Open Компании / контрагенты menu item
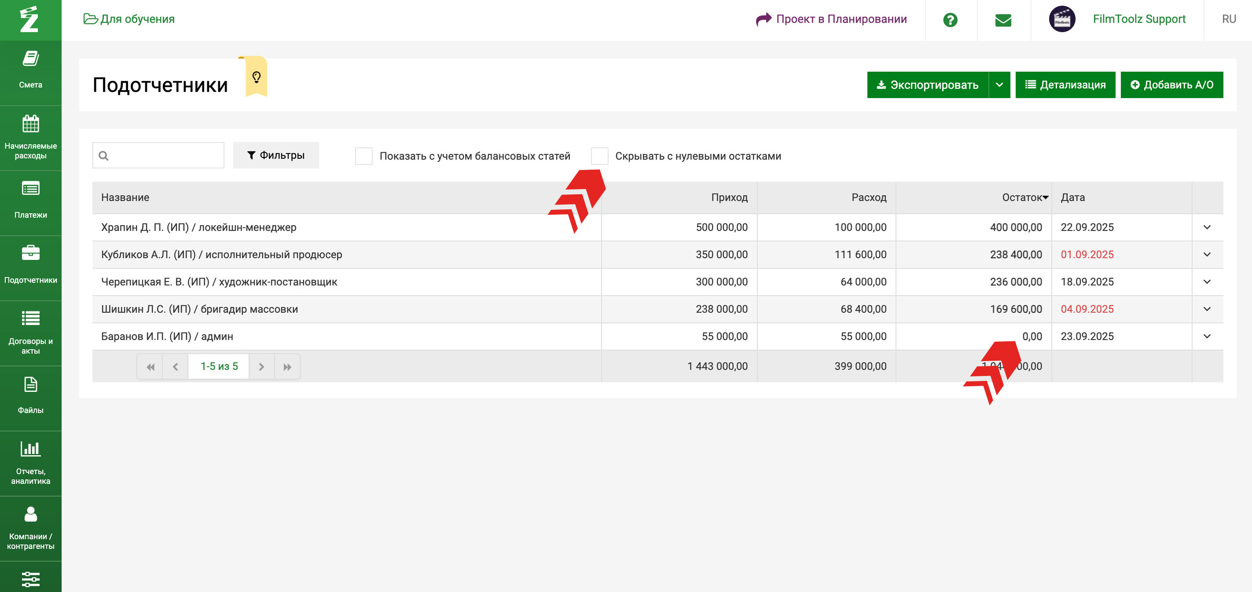Screen dimensions: 1252x592 point(30,527)
